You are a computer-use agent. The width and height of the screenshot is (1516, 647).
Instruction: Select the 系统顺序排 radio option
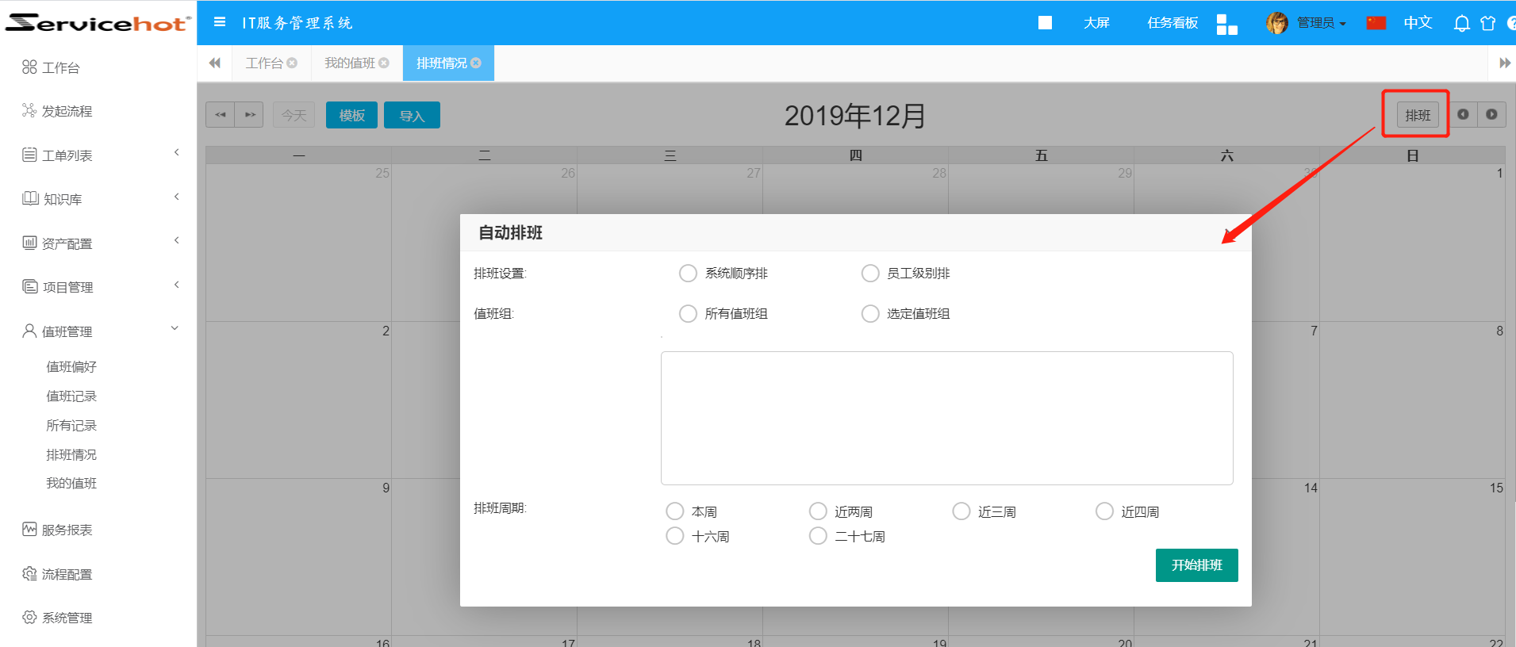(688, 274)
